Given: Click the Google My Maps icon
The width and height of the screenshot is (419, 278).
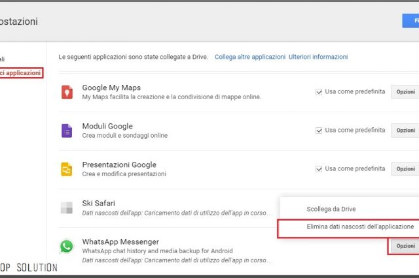Looking at the screenshot, I should (x=67, y=93).
